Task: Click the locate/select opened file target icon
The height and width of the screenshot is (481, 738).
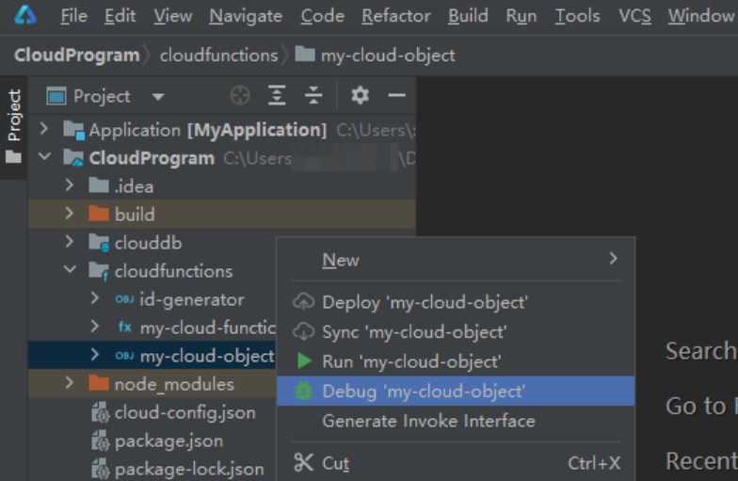Action: pyautogui.click(x=240, y=96)
